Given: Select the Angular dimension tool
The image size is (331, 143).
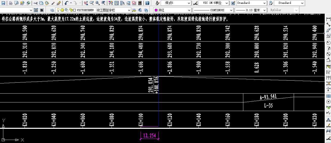Looking at the screenshot, I should [328, 60].
